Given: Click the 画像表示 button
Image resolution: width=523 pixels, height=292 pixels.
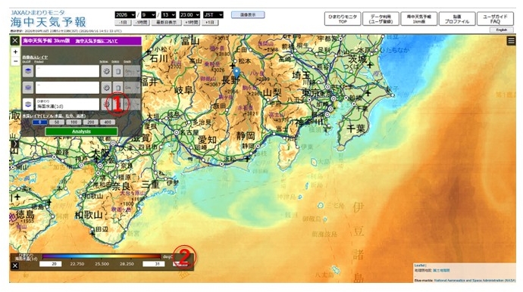Looking at the screenshot, I should point(248,15).
